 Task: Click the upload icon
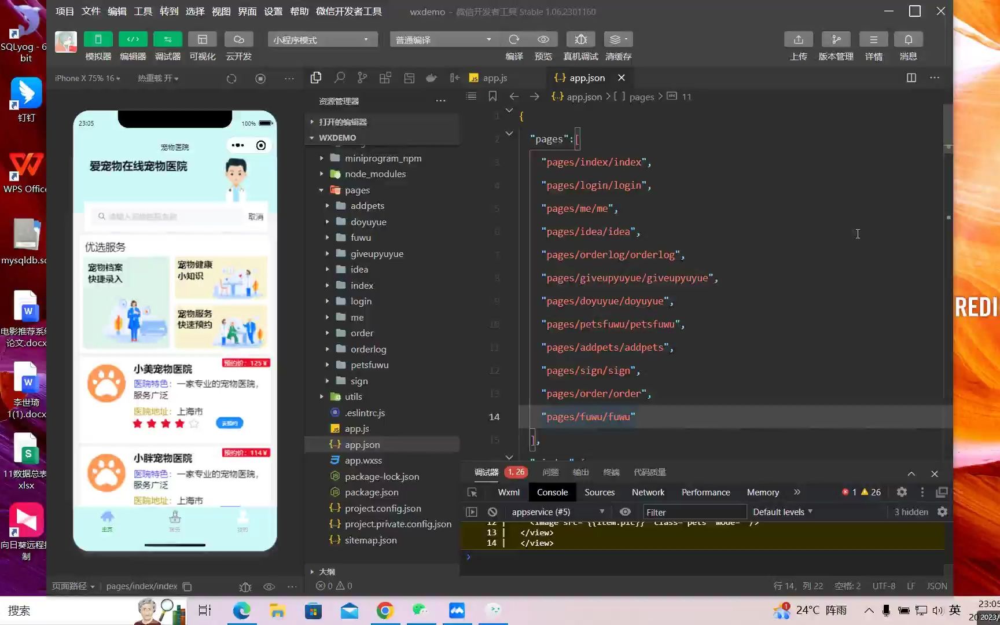pos(798,39)
